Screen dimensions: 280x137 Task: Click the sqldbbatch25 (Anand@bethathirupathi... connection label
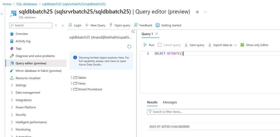100,37
